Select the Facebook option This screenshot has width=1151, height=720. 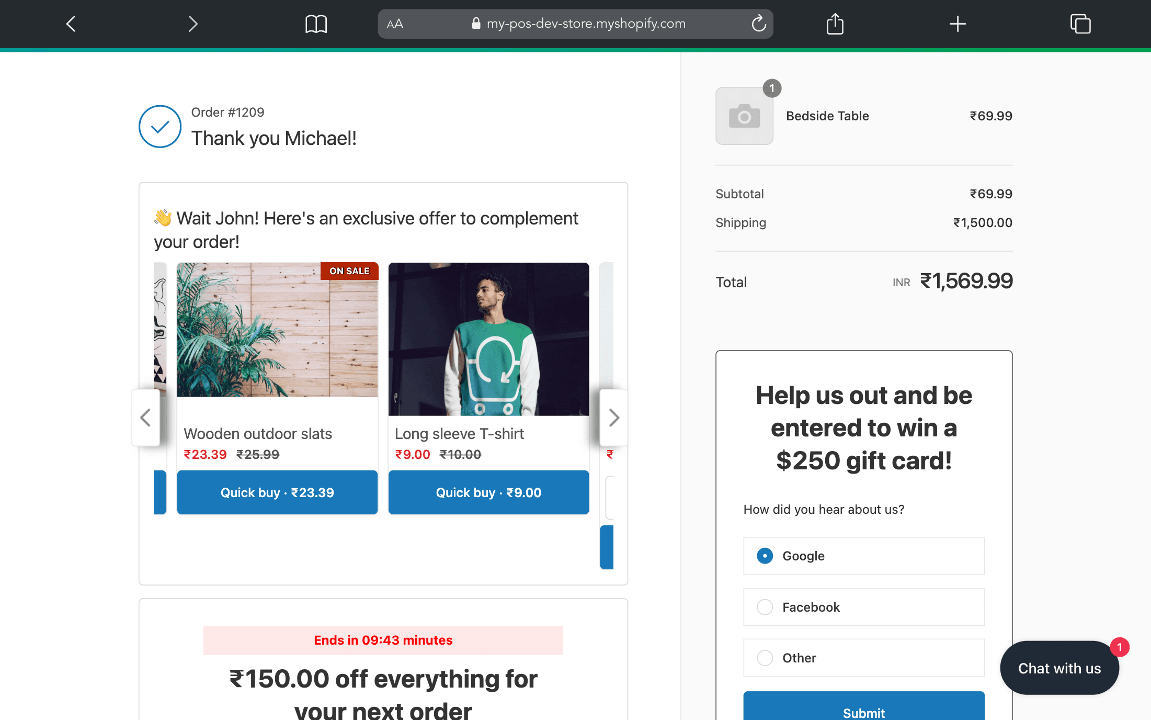pyautogui.click(x=765, y=607)
